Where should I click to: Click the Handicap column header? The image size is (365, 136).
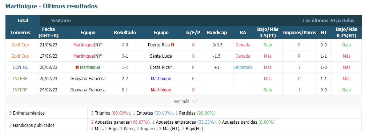[216, 33]
